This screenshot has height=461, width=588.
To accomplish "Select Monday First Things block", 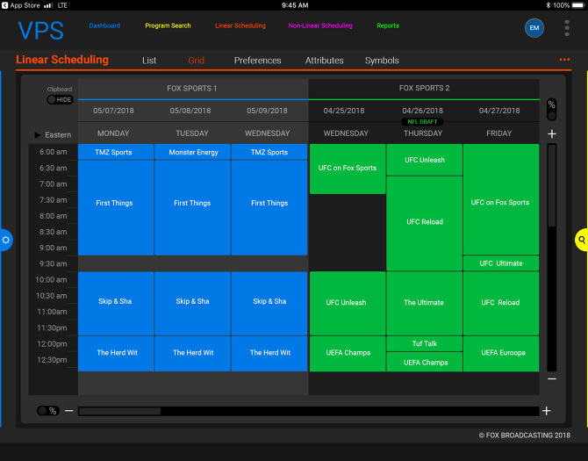I will point(116,208).
